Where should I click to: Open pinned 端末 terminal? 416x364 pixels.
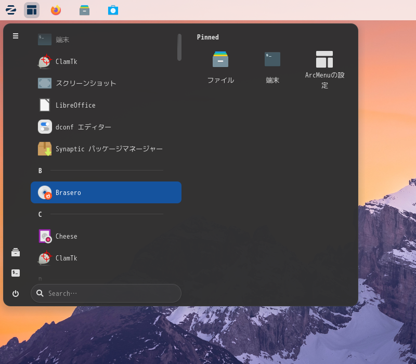point(272,68)
